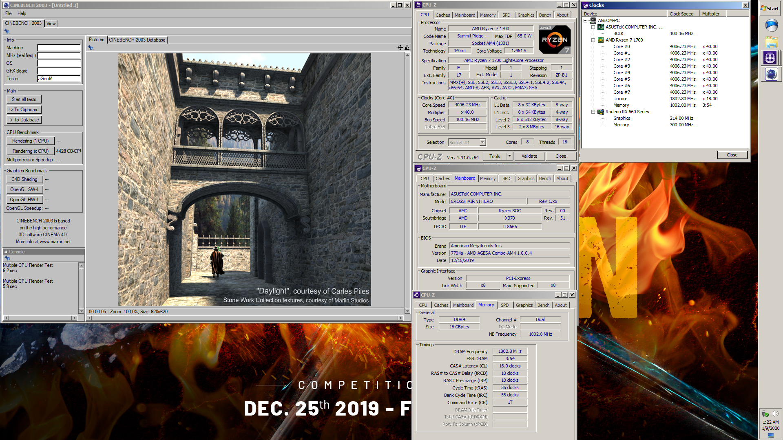Collapse the AMD Ryzen 7 1700 node

[x=593, y=40]
